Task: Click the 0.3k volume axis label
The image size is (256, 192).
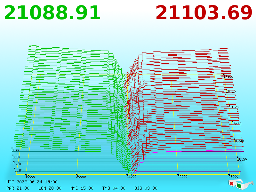Action: coord(17,157)
